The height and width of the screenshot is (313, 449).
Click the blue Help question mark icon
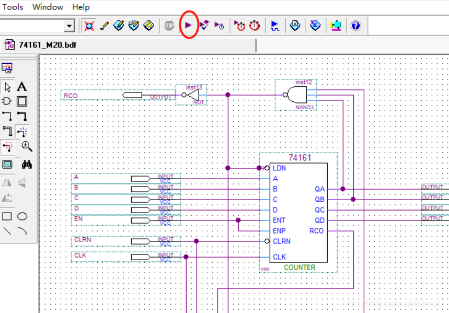[x=355, y=26]
